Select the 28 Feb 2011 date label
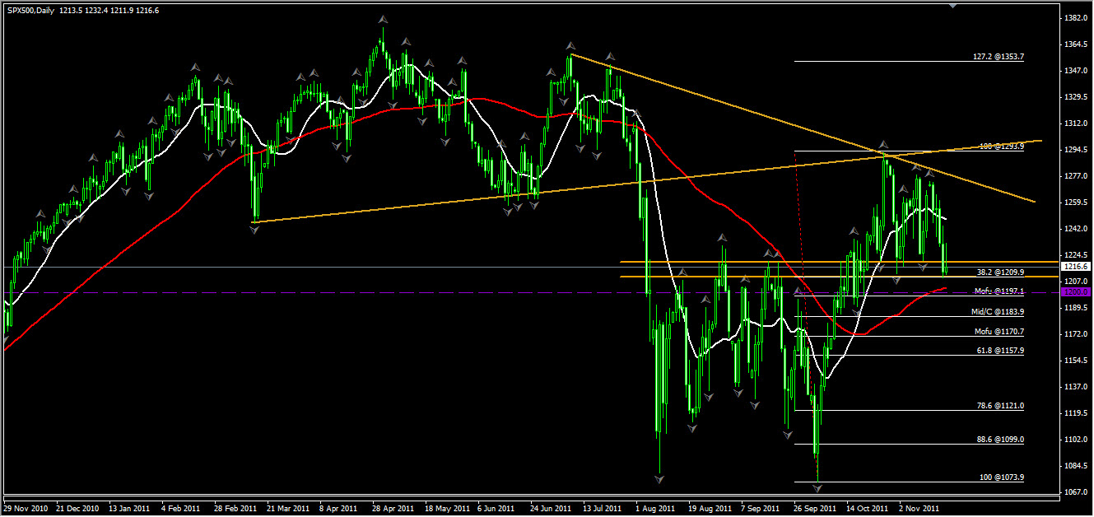The height and width of the screenshot is (517, 1094). tap(237, 509)
